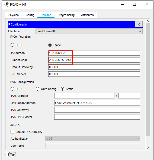Click the vertical scrollbar thumb
The width and height of the screenshot is (154, 160).
point(147,79)
